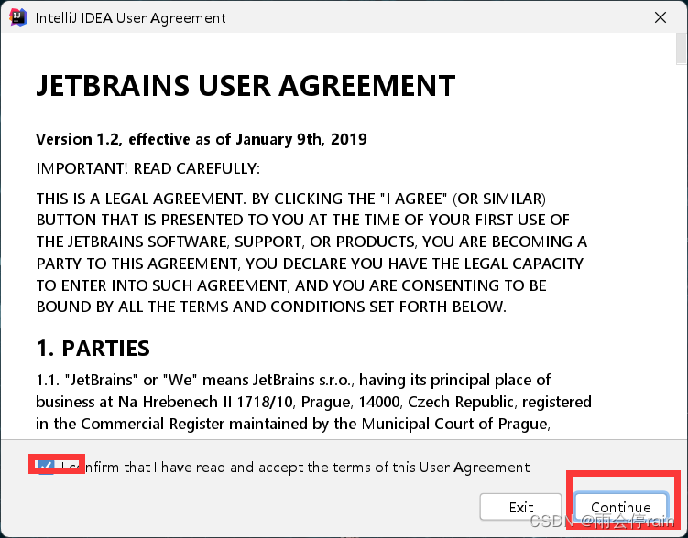
Task: Click the agreement text scrollbar thumb
Action: click(x=682, y=49)
